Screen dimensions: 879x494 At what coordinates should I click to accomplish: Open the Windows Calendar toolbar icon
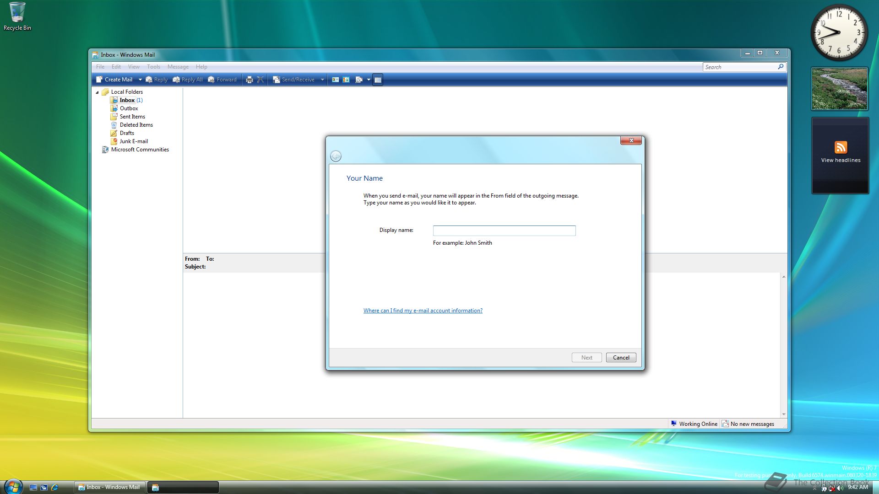pos(347,80)
